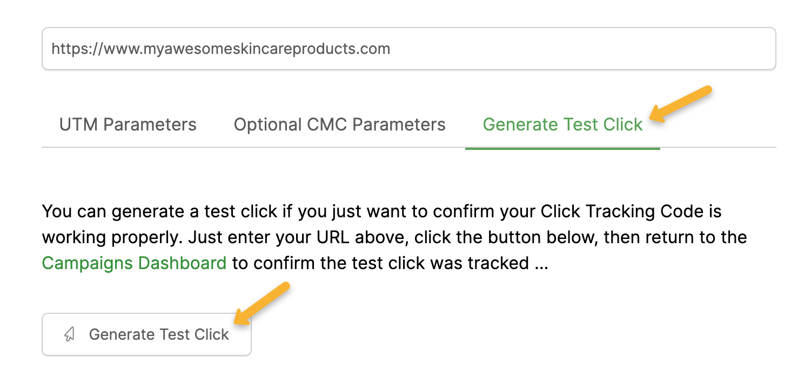804x385 pixels.
Task: Click the green underline beneath the active tab
Action: (x=562, y=148)
